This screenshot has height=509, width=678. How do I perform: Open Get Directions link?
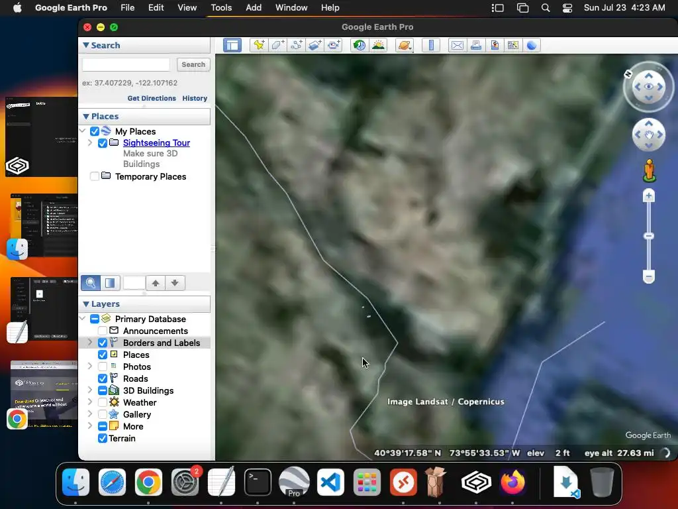152,98
